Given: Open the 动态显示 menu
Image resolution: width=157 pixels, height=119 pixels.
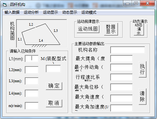Looking at the screenshot, I should (70, 12).
